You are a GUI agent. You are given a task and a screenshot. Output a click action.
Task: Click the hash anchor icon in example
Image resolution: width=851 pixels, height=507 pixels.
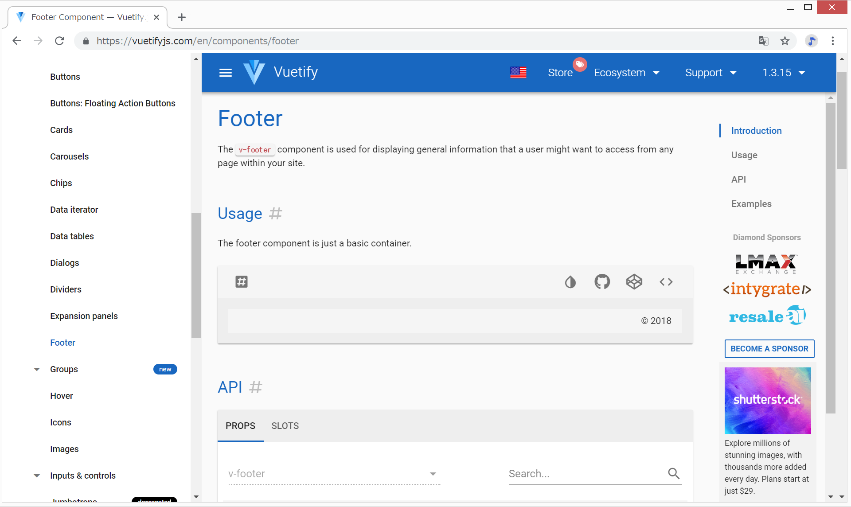pyautogui.click(x=242, y=282)
